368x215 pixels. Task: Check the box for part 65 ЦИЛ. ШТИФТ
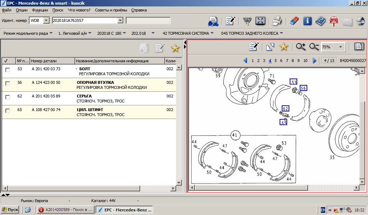pyautogui.click(x=8, y=111)
